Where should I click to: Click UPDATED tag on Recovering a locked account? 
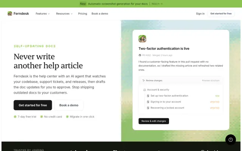(x=215, y=108)
